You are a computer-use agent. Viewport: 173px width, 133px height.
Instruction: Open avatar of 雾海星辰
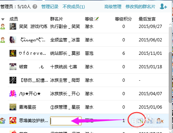tap(13, 107)
